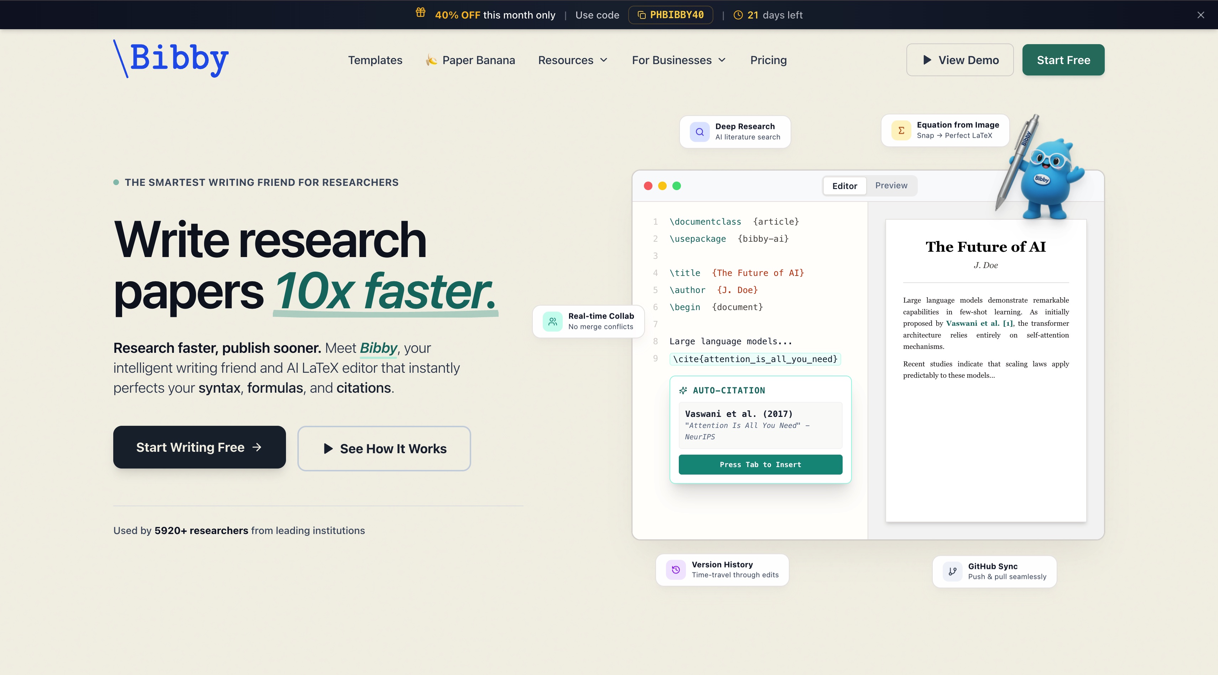Click the Press Tab to Insert button
Image resolution: width=1218 pixels, height=675 pixels.
point(760,464)
